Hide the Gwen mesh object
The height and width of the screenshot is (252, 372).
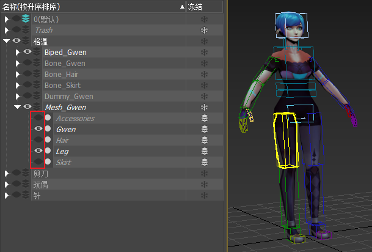tap(38, 129)
